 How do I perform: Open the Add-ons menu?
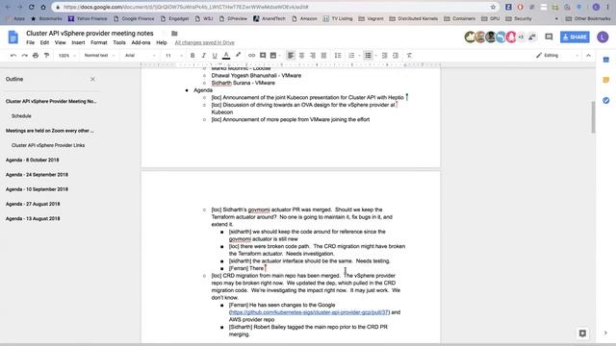point(141,42)
